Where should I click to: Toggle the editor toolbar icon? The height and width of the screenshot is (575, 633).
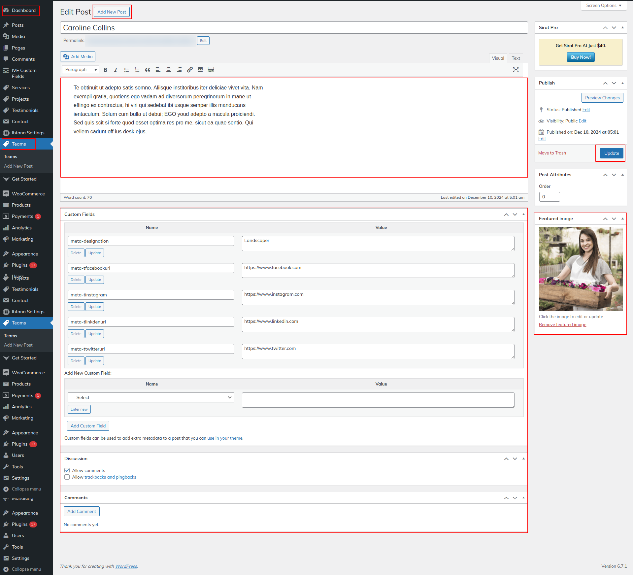point(211,70)
